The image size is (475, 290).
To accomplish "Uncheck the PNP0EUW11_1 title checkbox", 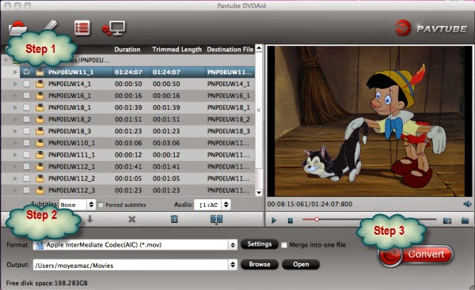I will [27, 72].
